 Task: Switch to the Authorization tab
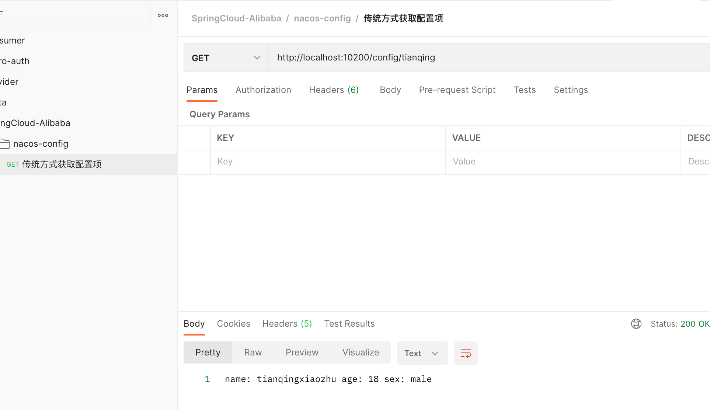click(263, 90)
